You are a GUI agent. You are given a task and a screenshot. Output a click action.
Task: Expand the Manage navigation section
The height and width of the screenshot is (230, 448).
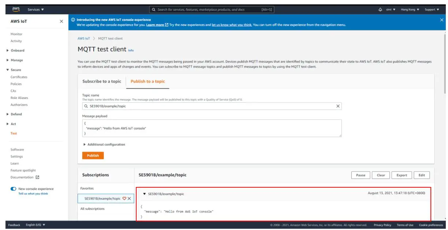[x=15, y=60]
